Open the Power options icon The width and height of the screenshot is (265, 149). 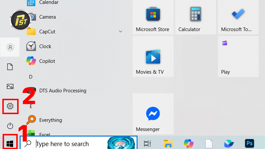(10, 126)
